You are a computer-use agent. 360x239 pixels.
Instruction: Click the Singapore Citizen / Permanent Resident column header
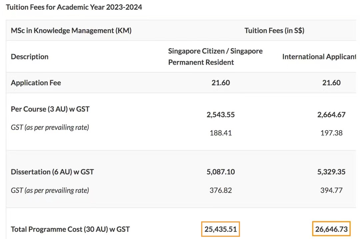215,56
